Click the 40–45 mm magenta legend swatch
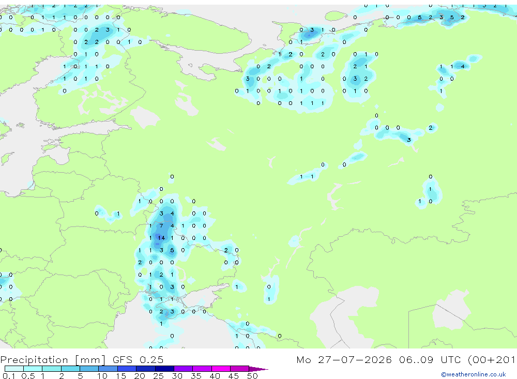Screen dimensions: 517x379 point(221,369)
